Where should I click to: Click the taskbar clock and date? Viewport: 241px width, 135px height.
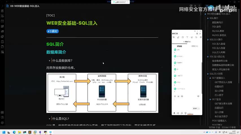233,132
